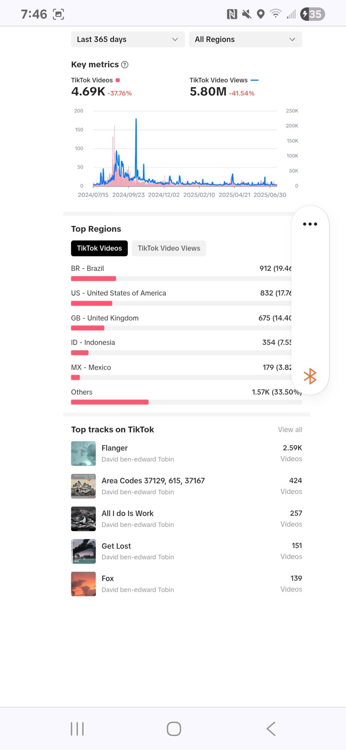Tap the orange Bluetooth icon
Screen dimensions: 346x750
coord(310,376)
